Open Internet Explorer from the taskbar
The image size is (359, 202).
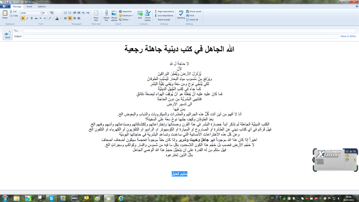coord(121,198)
